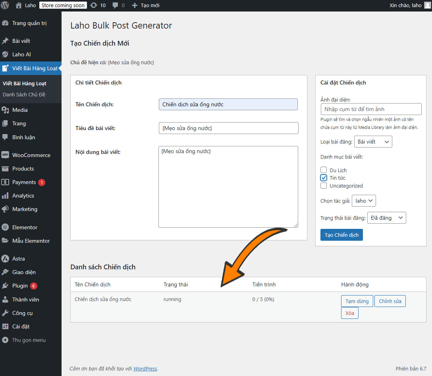Open the updates icon showing 10
The height and width of the screenshot is (376, 432).
(x=94, y=6)
